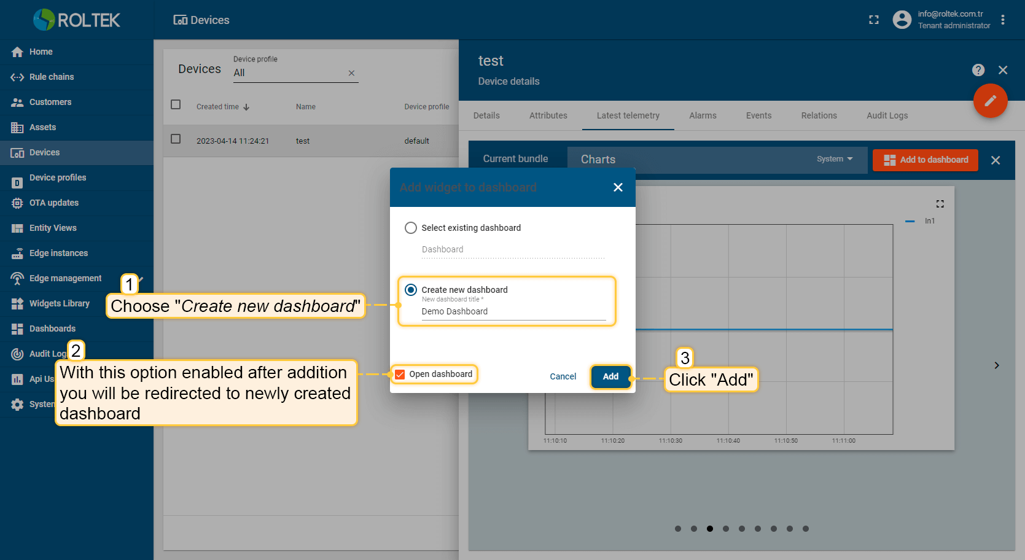Image resolution: width=1025 pixels, height=560 pixels.
Task: Click Add to create the dashboard
Action: (610, 376)
